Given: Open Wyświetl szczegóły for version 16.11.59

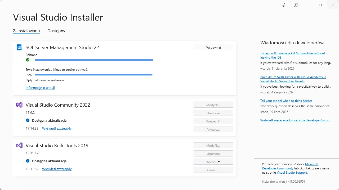Looking at the screenshot, I should point(57,169).
